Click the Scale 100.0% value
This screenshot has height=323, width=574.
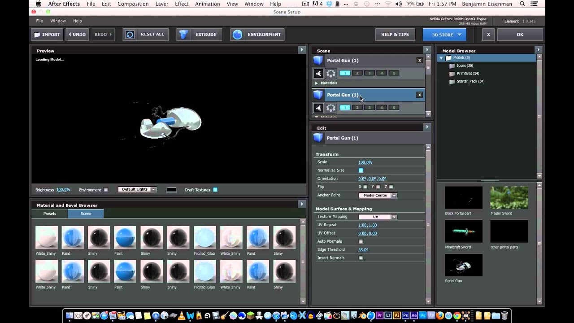365,162
